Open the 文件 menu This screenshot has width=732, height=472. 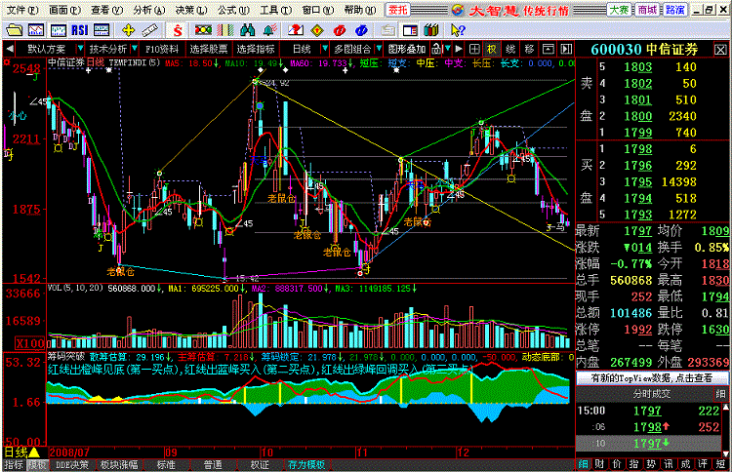pyautogui.click(x=21, y=10)
